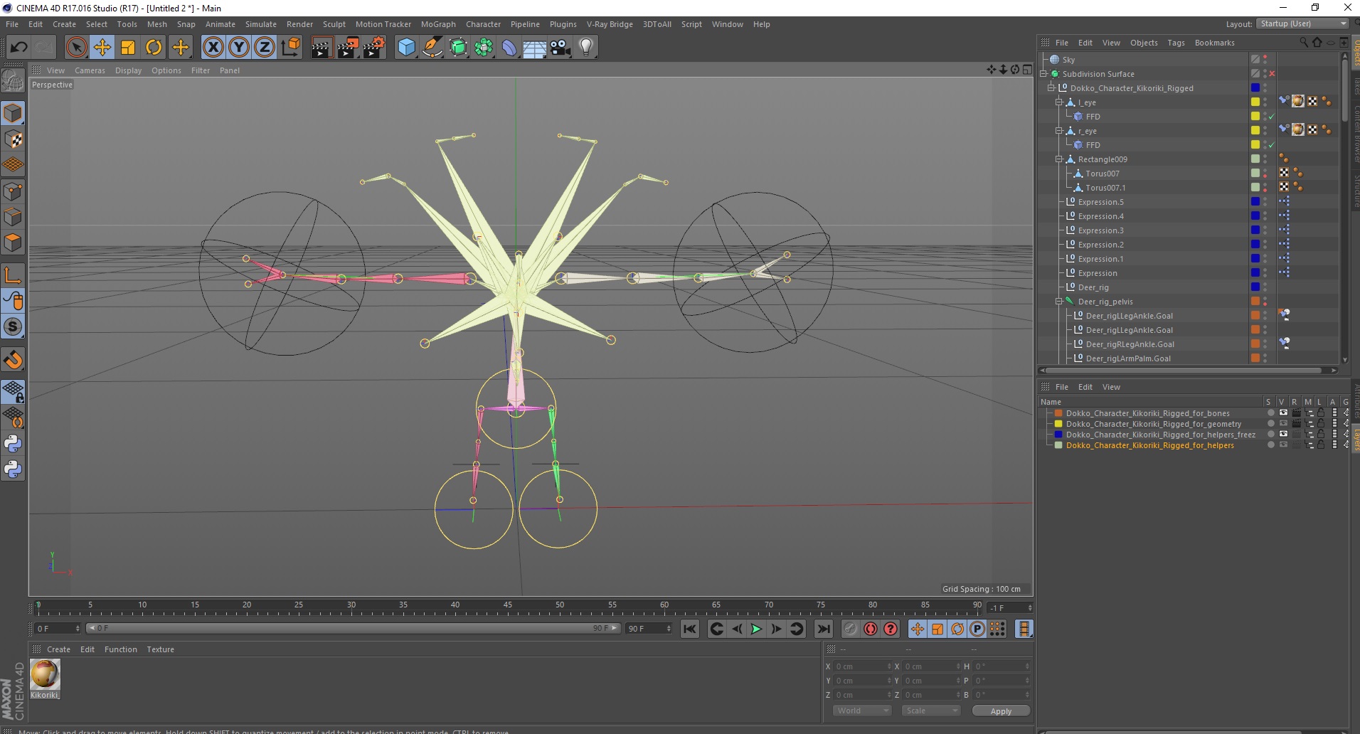Click yellow layer color of l_eye

coord(1255,102)
